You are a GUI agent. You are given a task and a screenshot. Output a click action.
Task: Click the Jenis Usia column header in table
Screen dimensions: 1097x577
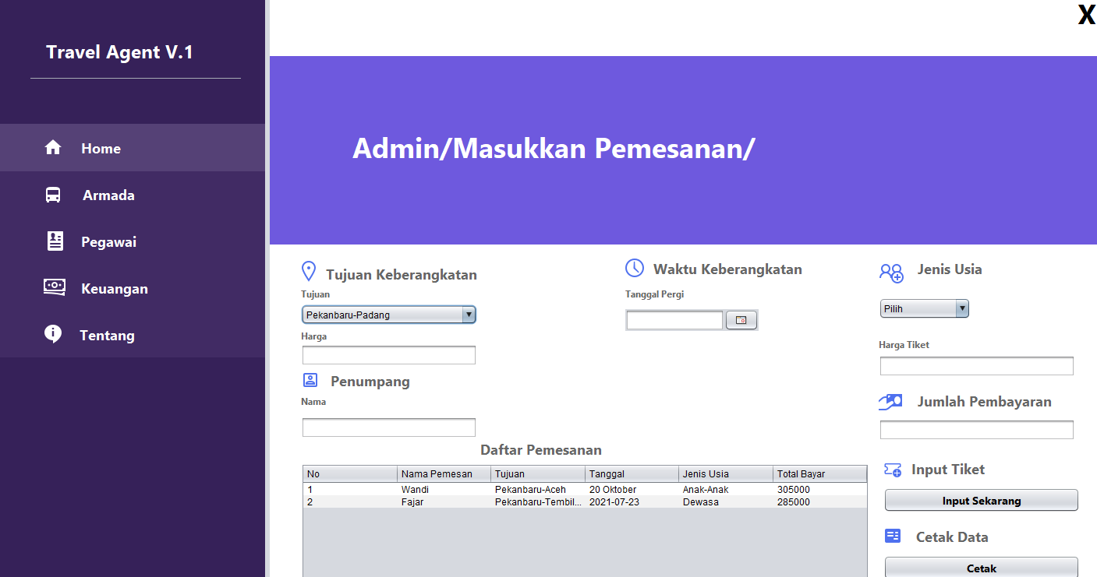click(726, 474)
